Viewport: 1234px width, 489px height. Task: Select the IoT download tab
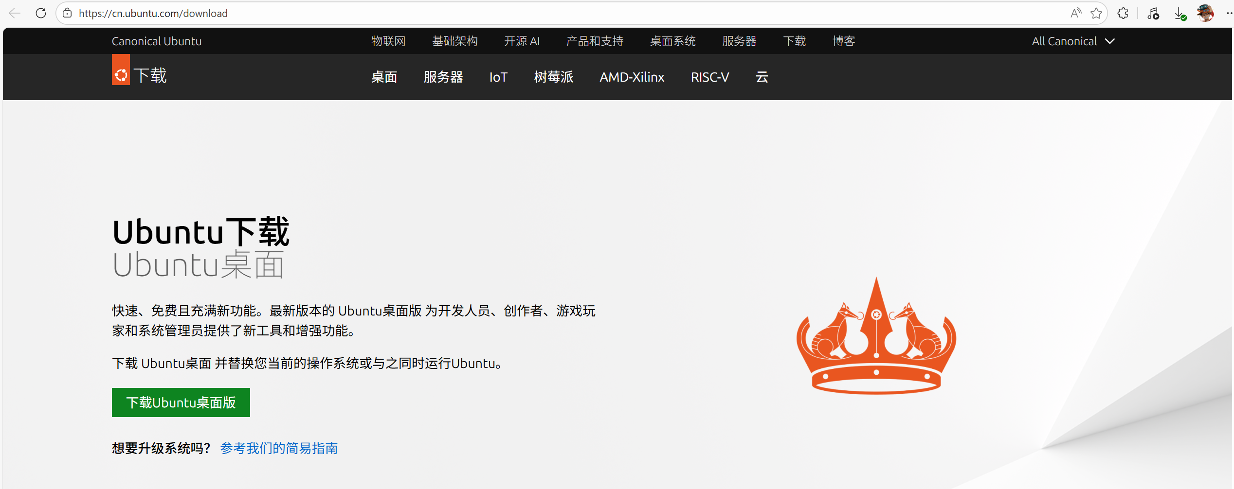click(498, 77)
